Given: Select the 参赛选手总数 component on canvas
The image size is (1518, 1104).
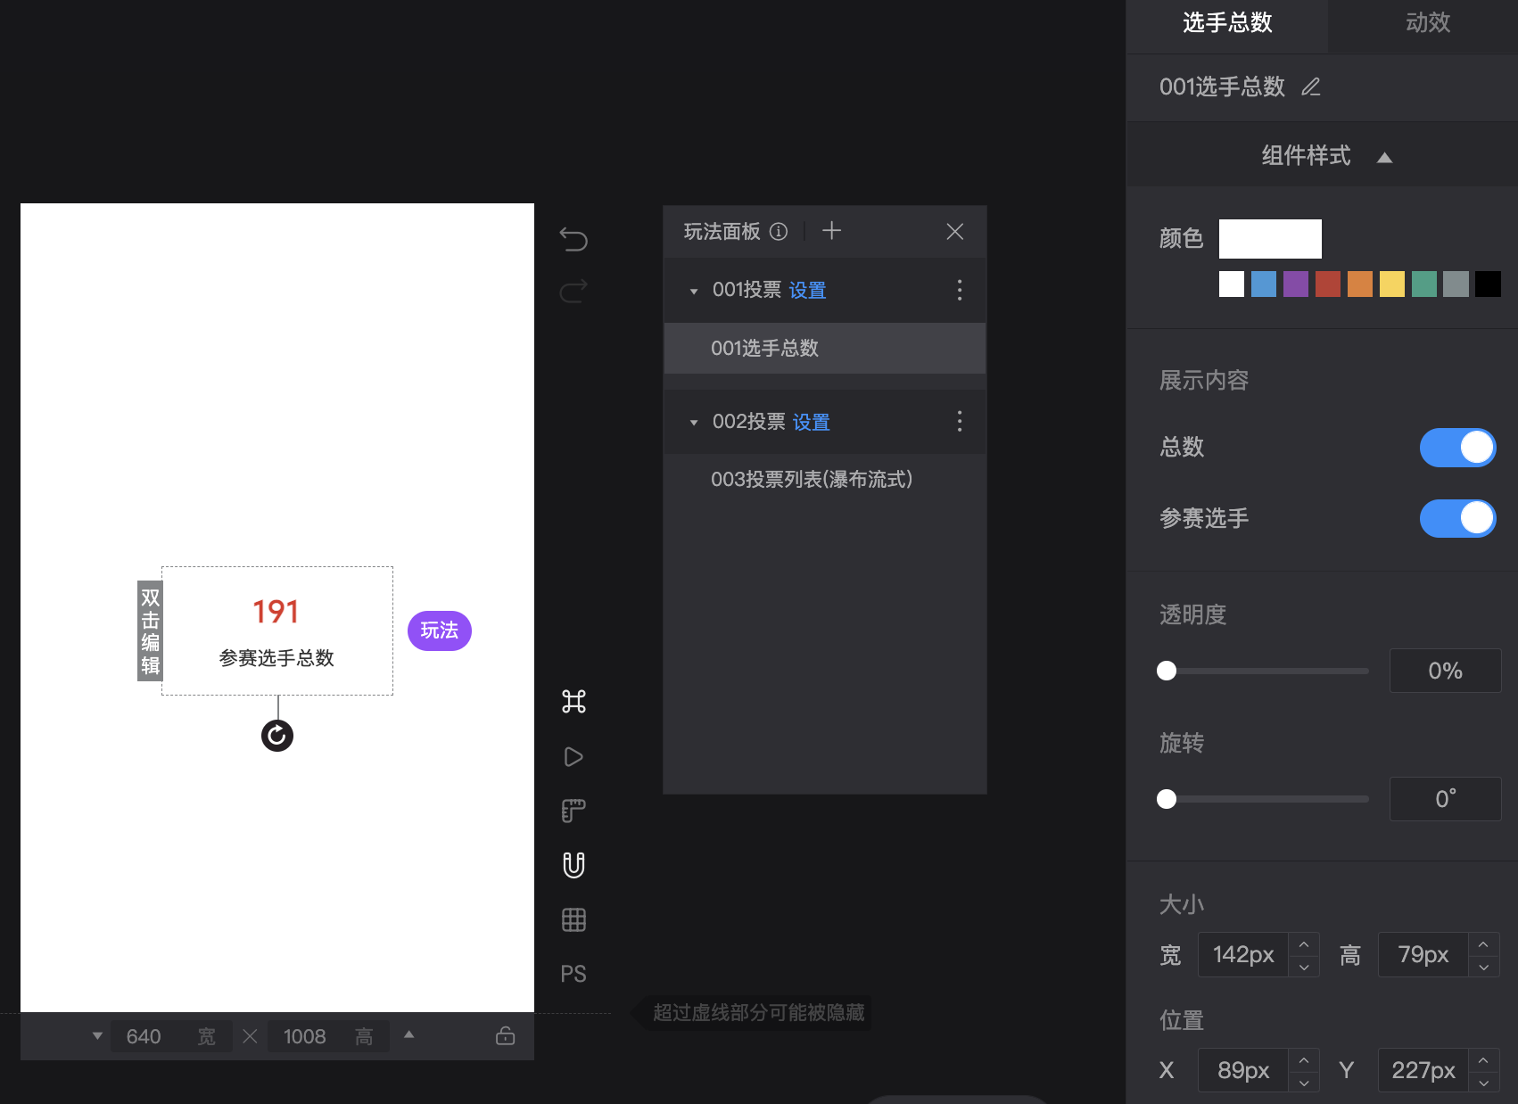Looking at the screenshot, I should (277, 630).
